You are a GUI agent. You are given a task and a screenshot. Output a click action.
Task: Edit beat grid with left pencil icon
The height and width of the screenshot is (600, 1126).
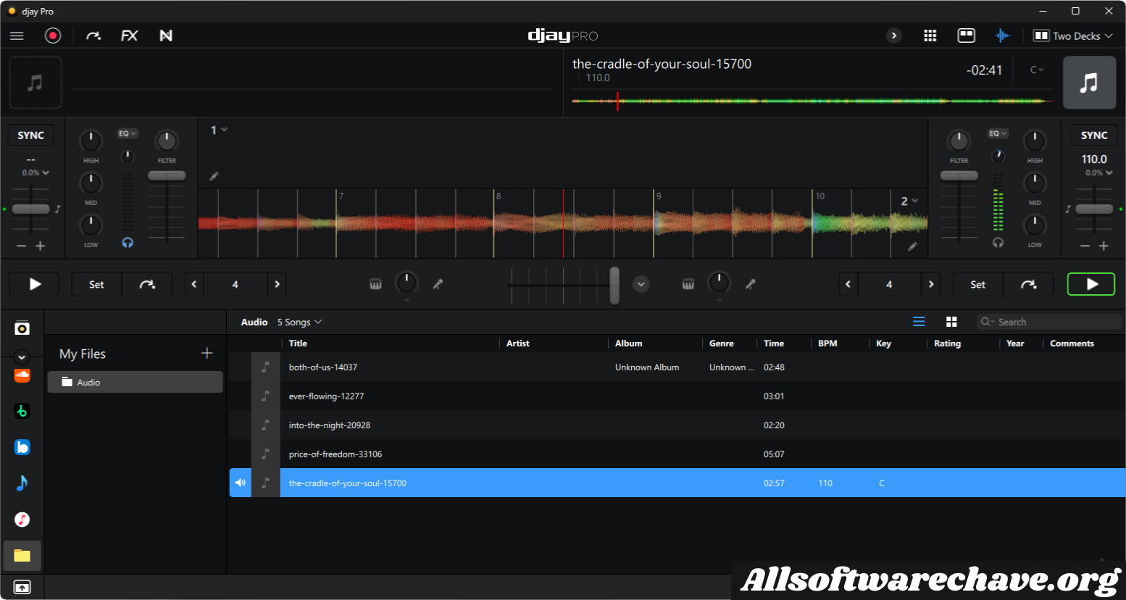pos(214,176)
